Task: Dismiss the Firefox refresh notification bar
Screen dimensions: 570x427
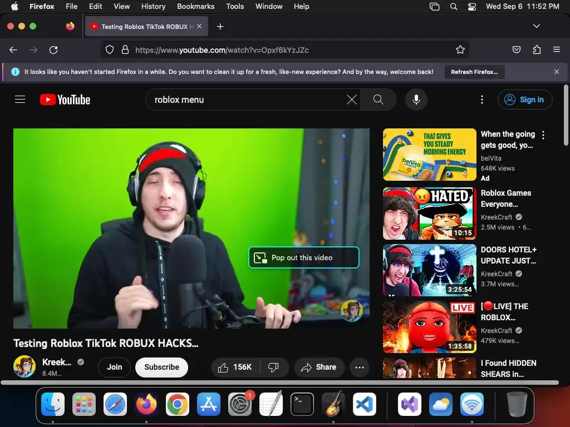Action: [x=556, y=72]
